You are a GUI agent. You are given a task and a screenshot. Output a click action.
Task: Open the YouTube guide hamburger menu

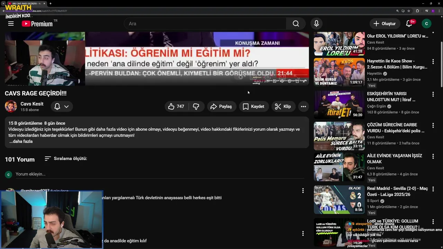click(11, 24)
